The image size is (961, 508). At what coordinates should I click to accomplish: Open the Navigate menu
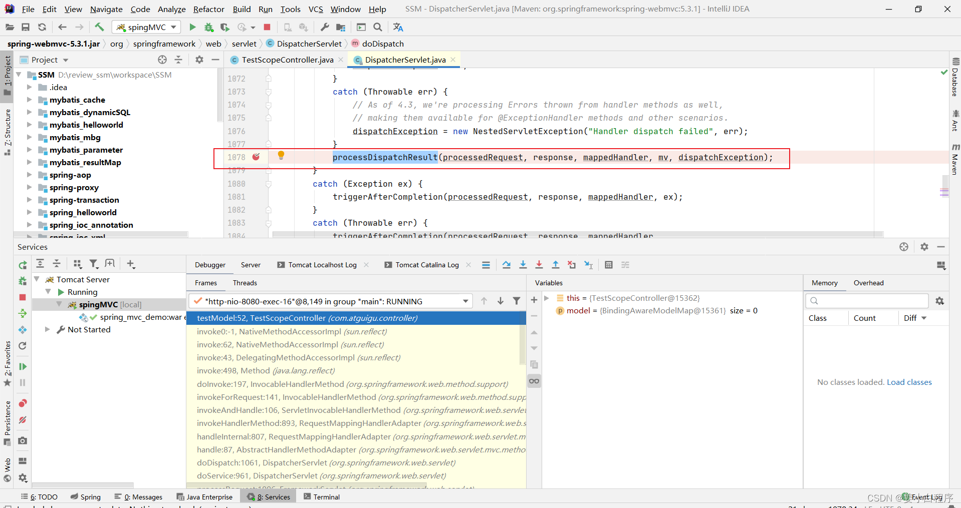pos(106,9)
